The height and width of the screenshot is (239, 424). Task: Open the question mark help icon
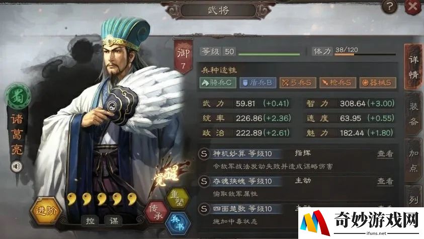coord(389,7)
